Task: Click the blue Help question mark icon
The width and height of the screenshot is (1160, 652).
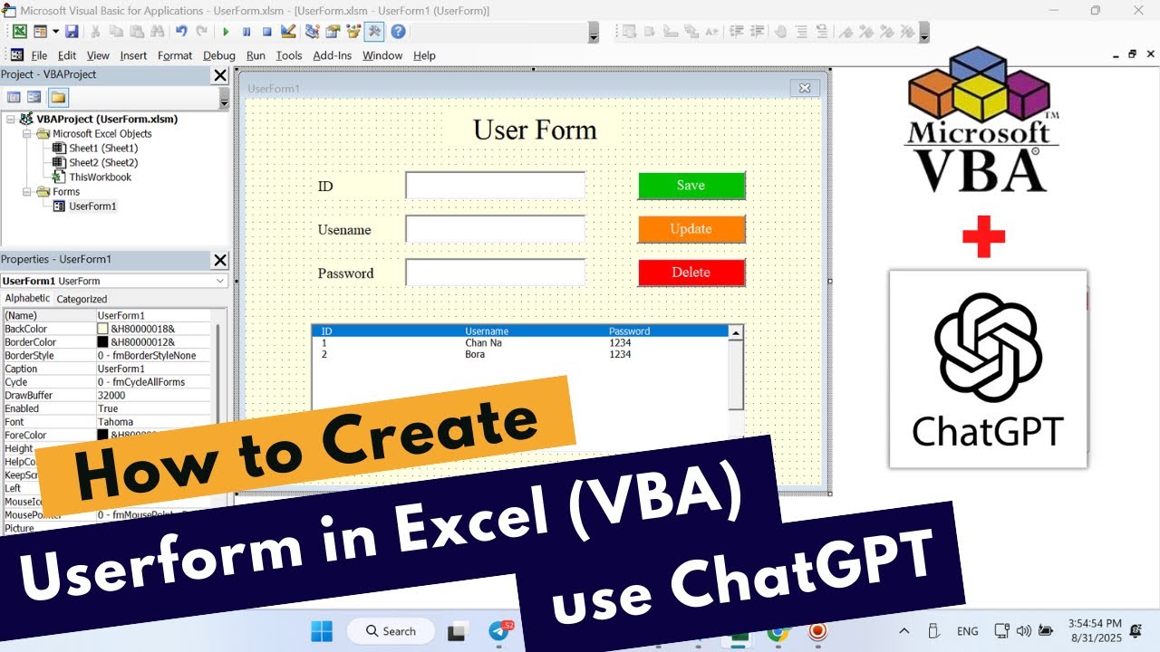Action: (x=398, y=32)
